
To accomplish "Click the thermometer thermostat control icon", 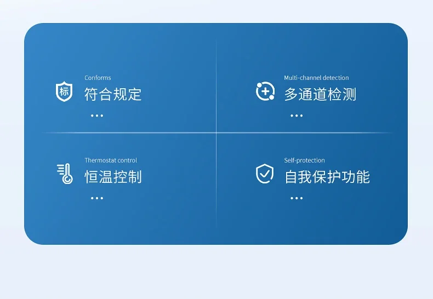I will tap(65, 174).
